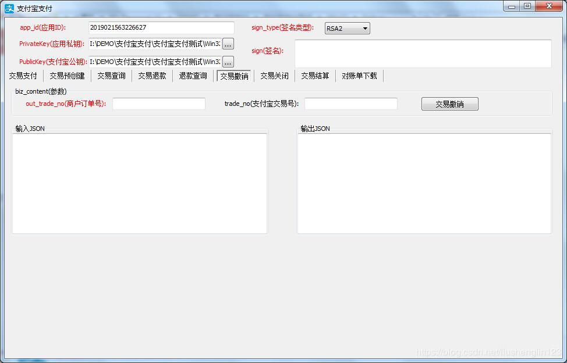This screenshot has width=567, height=363.
Task: Click the PublicKey(支付宝公钥) label
Action: (53, 62)
